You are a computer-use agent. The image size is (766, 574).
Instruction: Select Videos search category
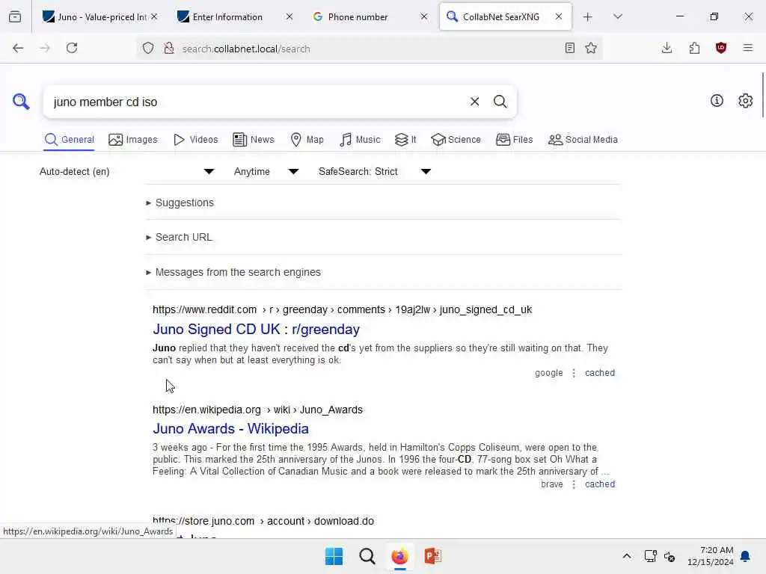[x=196, y=140]
